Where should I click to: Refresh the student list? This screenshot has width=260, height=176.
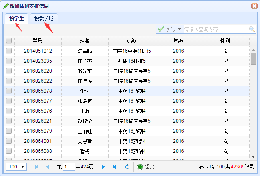click(127, 167)
